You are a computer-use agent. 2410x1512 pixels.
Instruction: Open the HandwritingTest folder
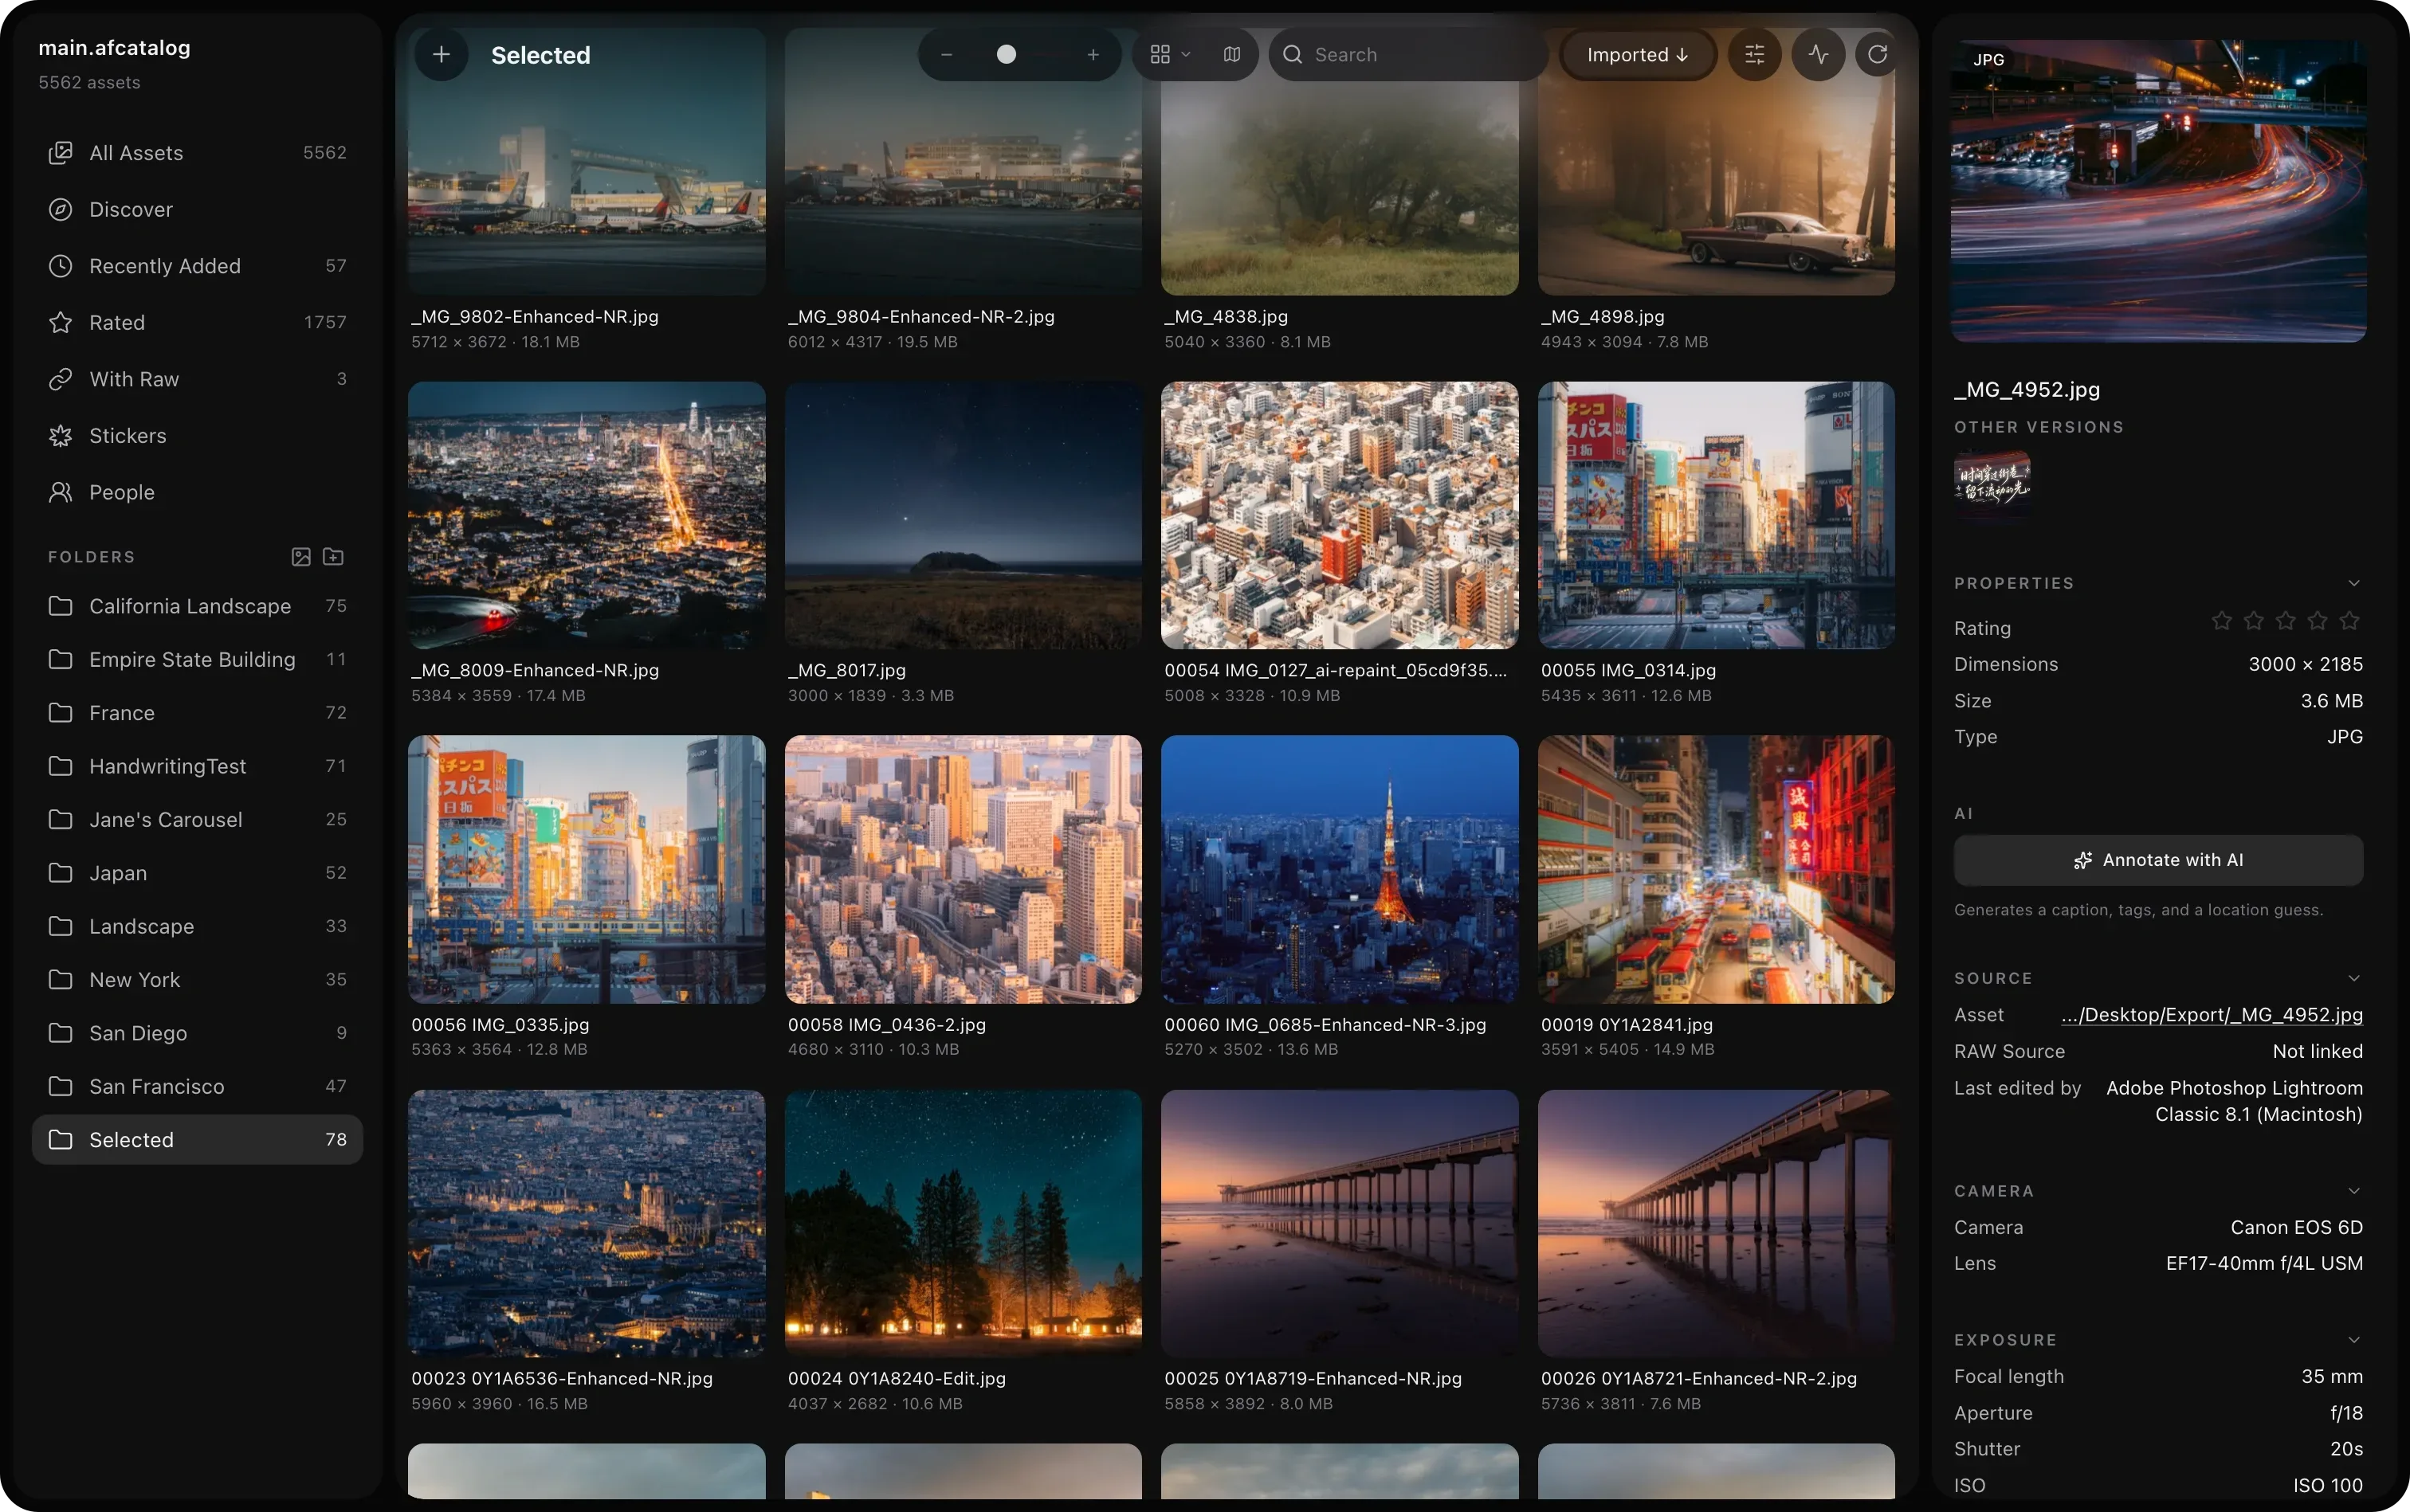coord(197,767)
